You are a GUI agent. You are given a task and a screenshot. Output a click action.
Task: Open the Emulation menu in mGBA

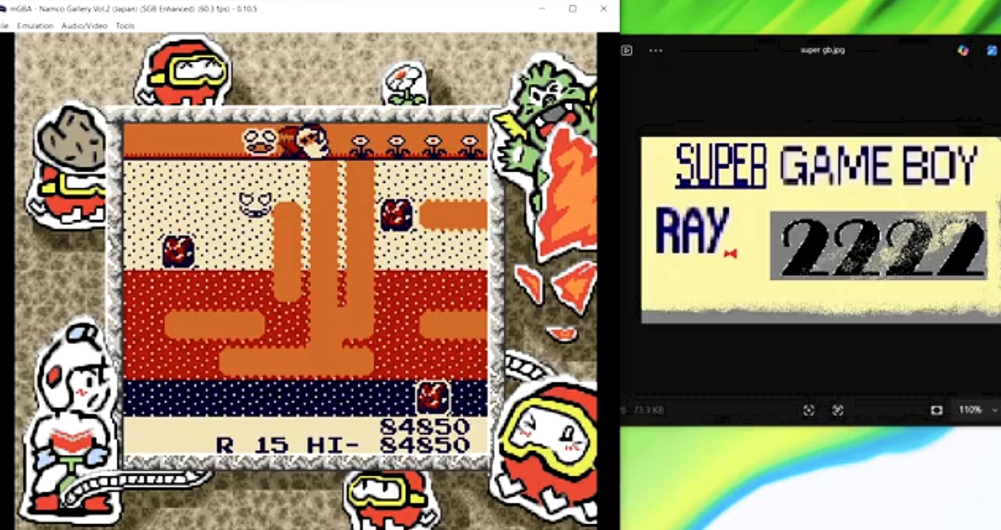35,25
